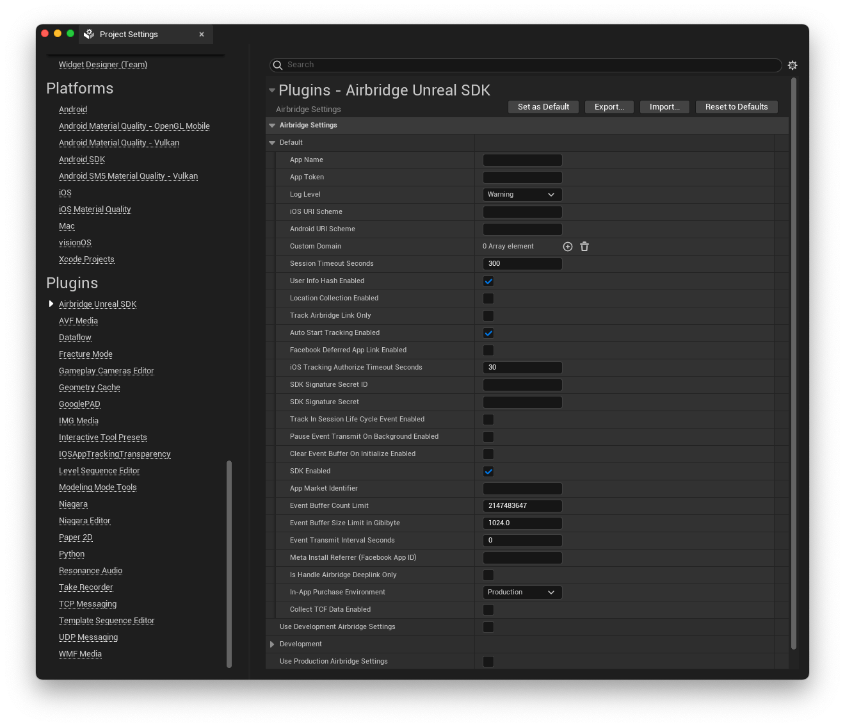Expand the Development section
Screen dimensions: 845x727
(x=272, y=644)
